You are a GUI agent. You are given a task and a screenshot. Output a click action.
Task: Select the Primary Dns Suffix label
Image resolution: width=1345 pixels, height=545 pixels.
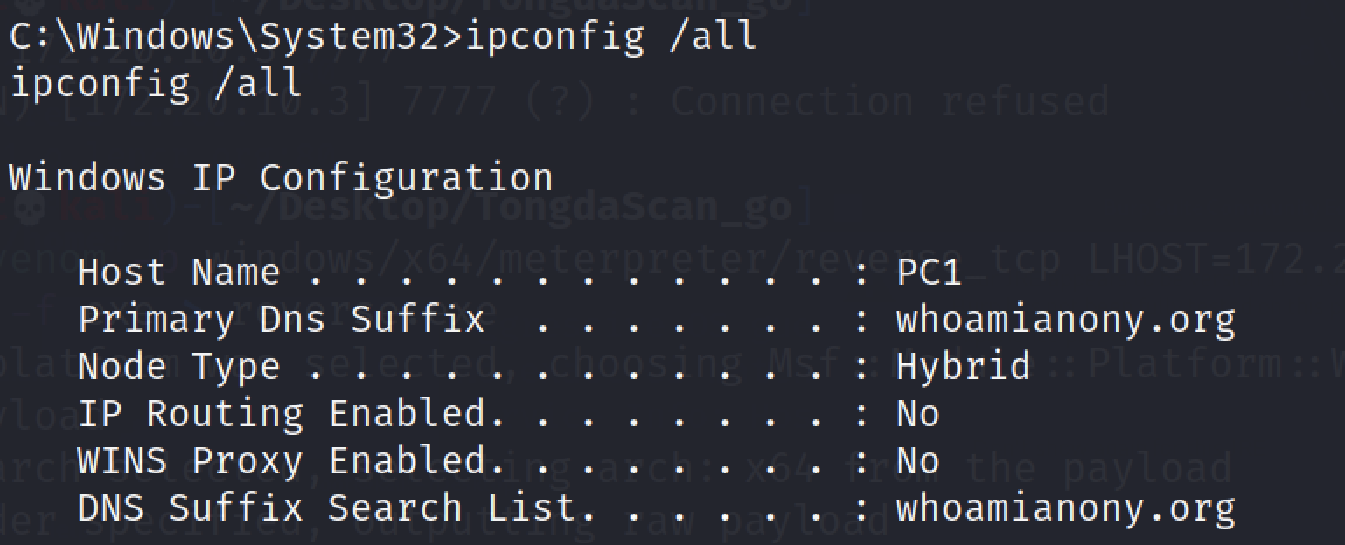281,320
